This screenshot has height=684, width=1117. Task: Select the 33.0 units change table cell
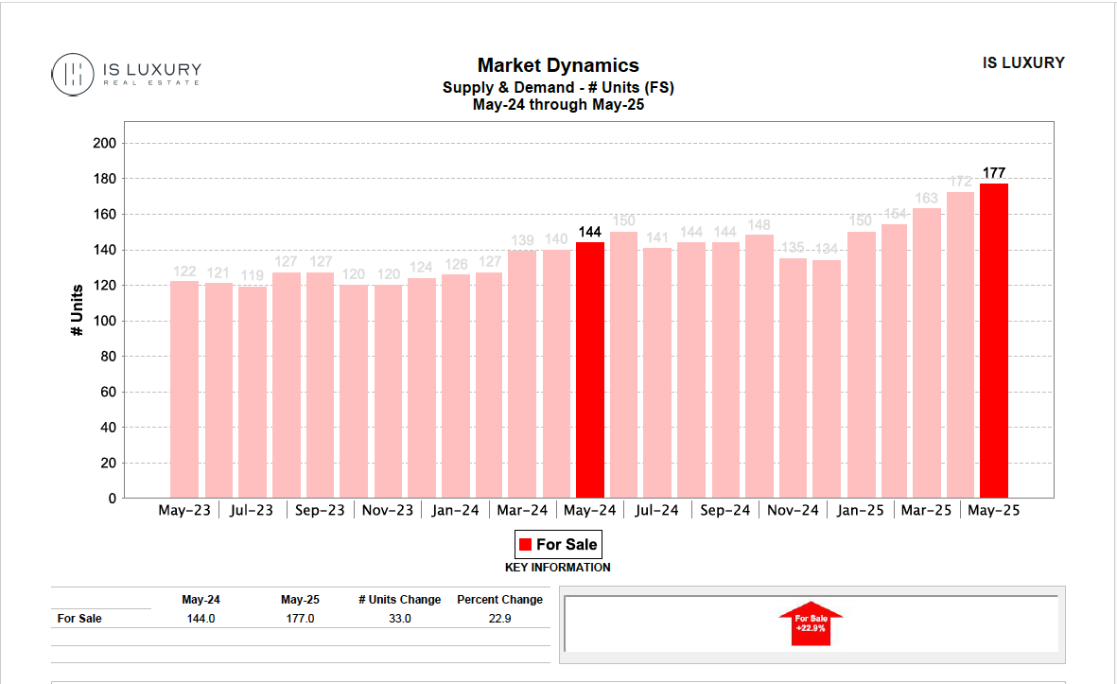[399, 619]
